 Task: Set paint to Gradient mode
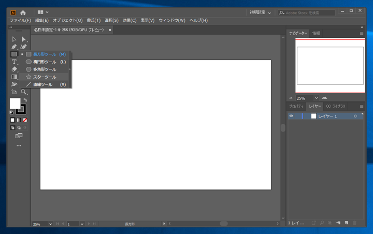(x=19, y=120)
